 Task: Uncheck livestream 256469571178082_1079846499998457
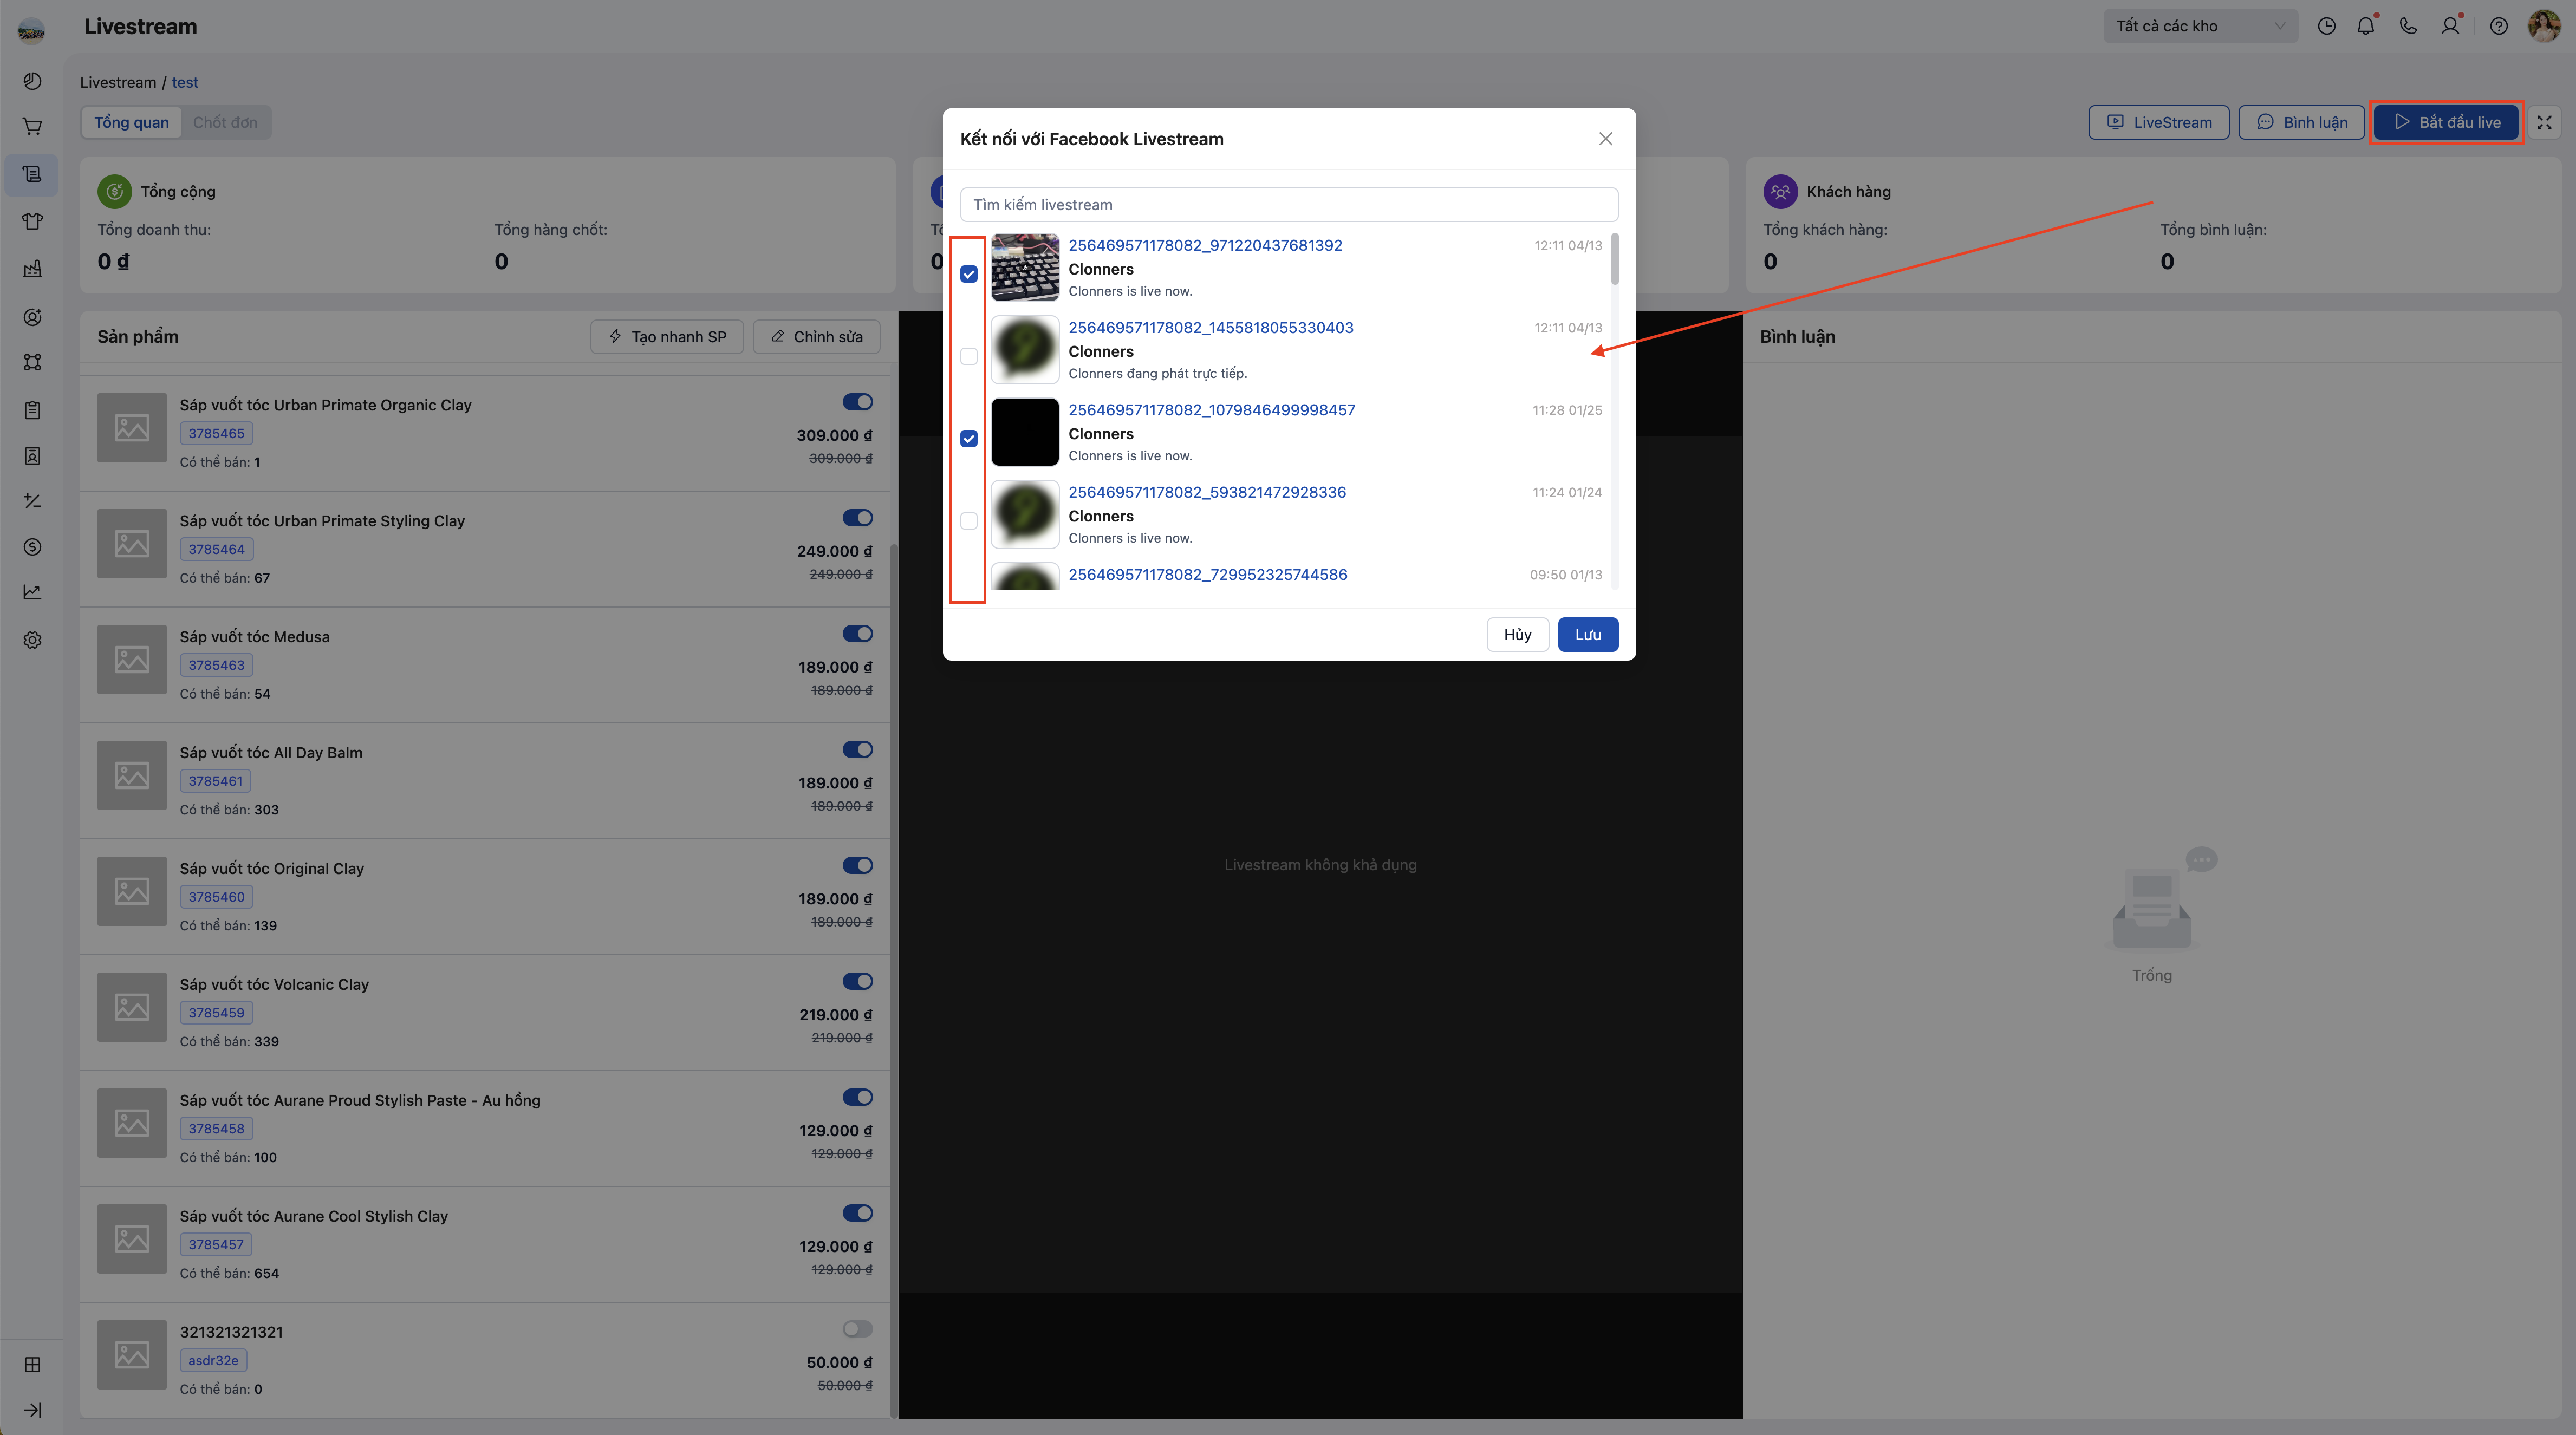pyautogui.click(x=969, y=438)
